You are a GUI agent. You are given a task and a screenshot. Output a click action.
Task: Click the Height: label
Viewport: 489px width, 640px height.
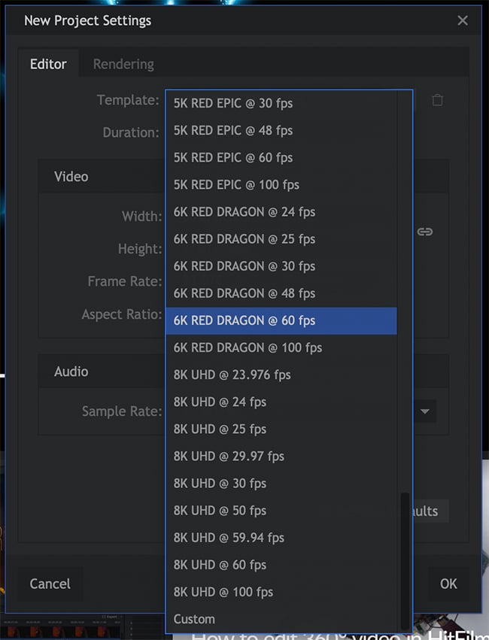[140, 249]
